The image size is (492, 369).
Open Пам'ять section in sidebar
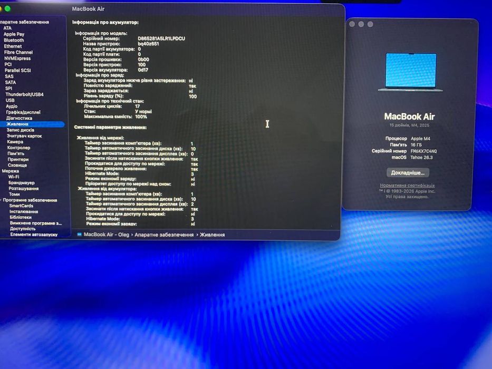(16, 153)
